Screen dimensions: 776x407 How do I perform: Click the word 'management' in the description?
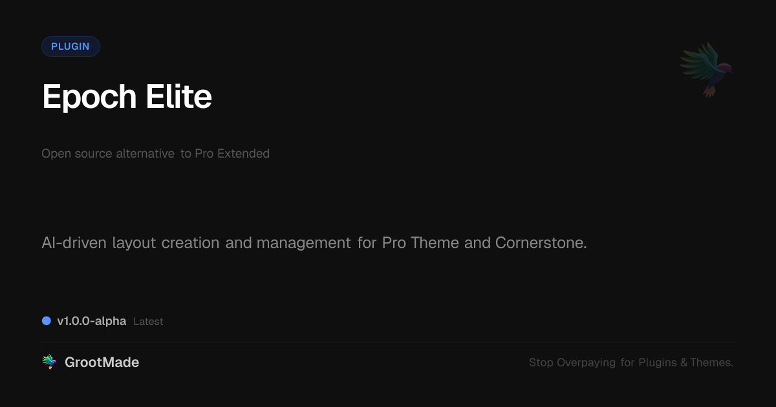(304, 244)
